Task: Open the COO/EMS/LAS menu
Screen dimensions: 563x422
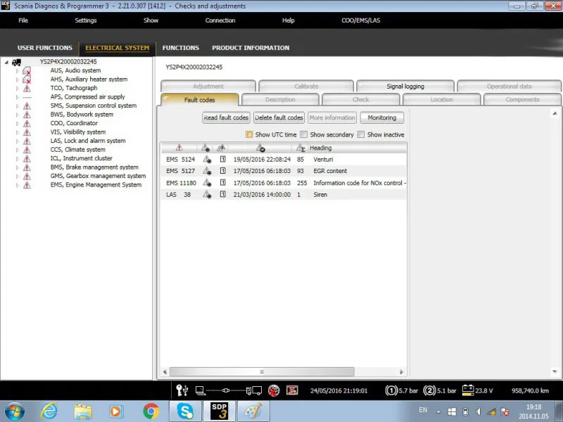Action: pos(361,20)
